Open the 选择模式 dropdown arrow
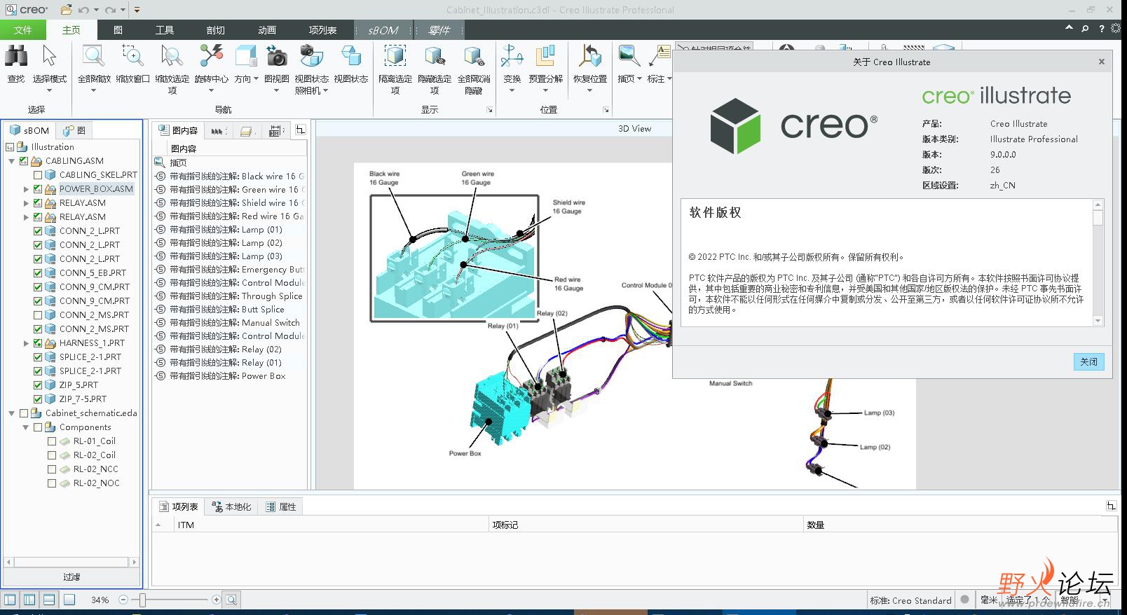Viewport: 1127px width, 615px height. click(49, 90)
